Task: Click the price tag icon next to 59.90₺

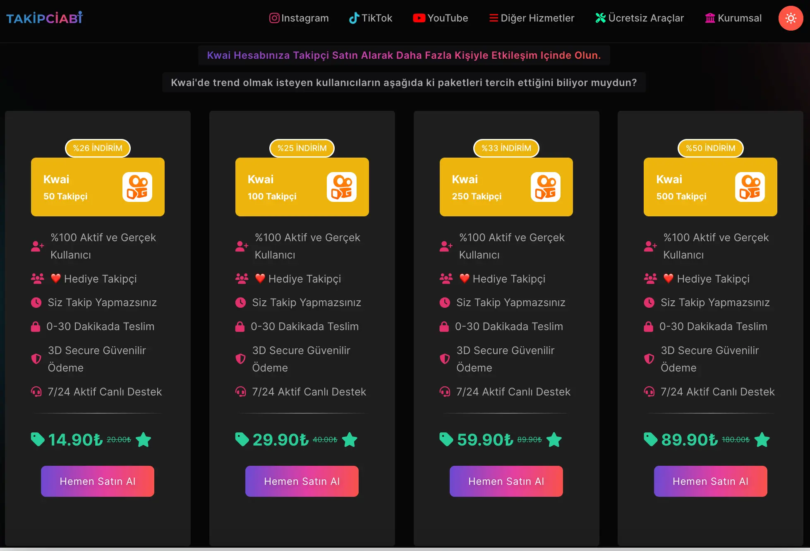Action: [446, 439]
